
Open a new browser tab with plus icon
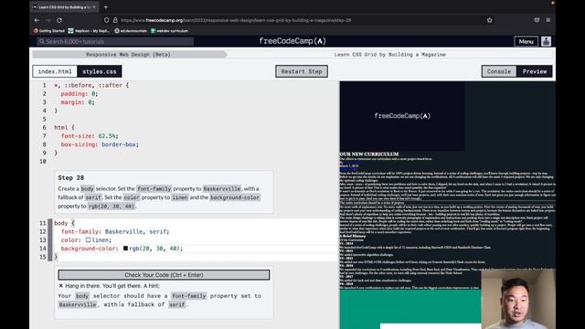[106, 6]
